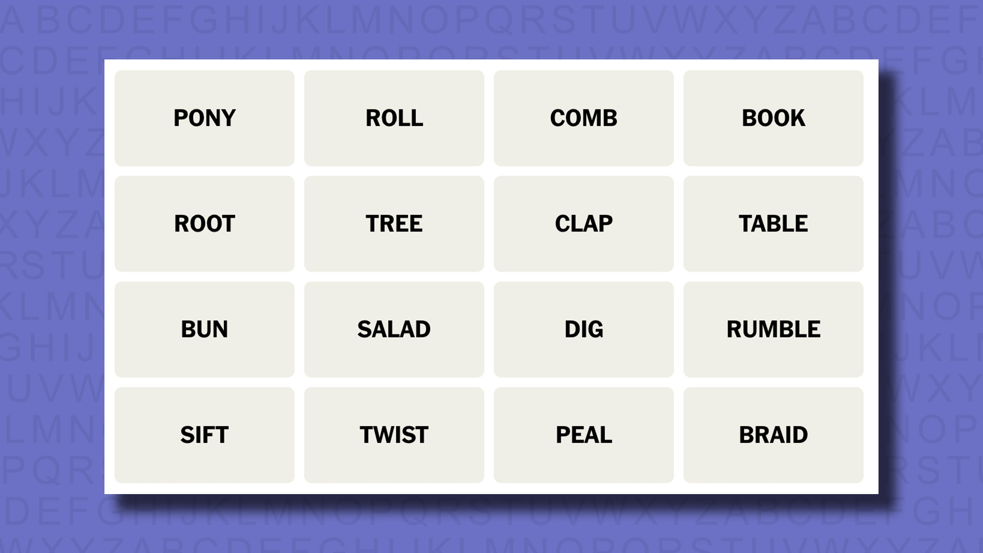
Task: Select the BOOK tile in top row
Action: [773, 117]
